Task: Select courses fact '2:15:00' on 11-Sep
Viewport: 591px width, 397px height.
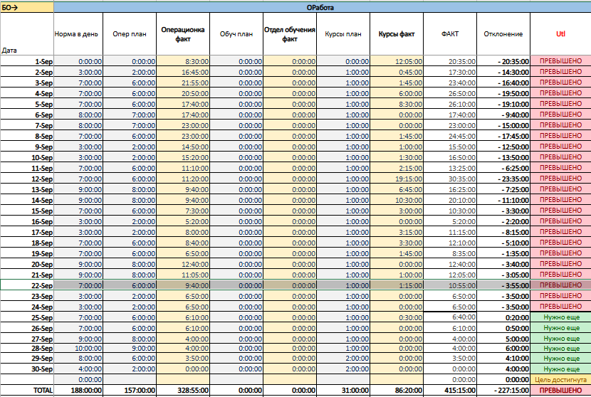Action: (x=397, y=168)
